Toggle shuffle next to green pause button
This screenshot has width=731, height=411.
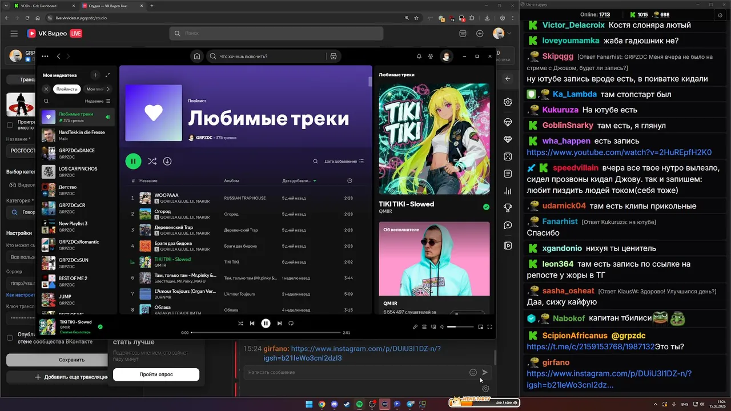coord(152,162)
